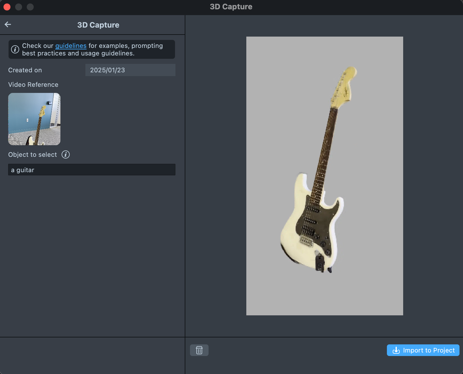Click the Object to select label
The width and height of the screenshot is (463, 374).
tap(33, 155)
